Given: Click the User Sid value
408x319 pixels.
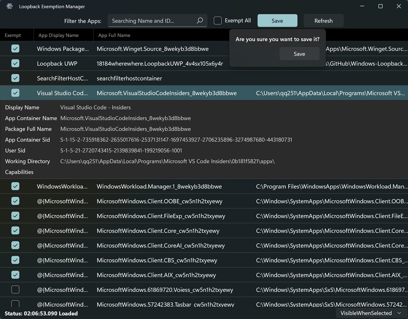Looking at the screenshot, I should pos(121,150).
